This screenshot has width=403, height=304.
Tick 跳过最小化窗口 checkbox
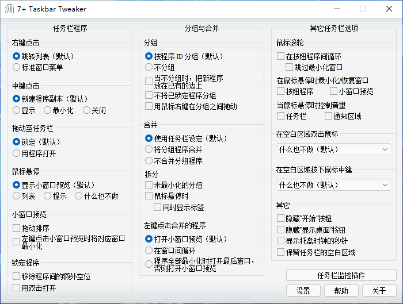point(289,67)
